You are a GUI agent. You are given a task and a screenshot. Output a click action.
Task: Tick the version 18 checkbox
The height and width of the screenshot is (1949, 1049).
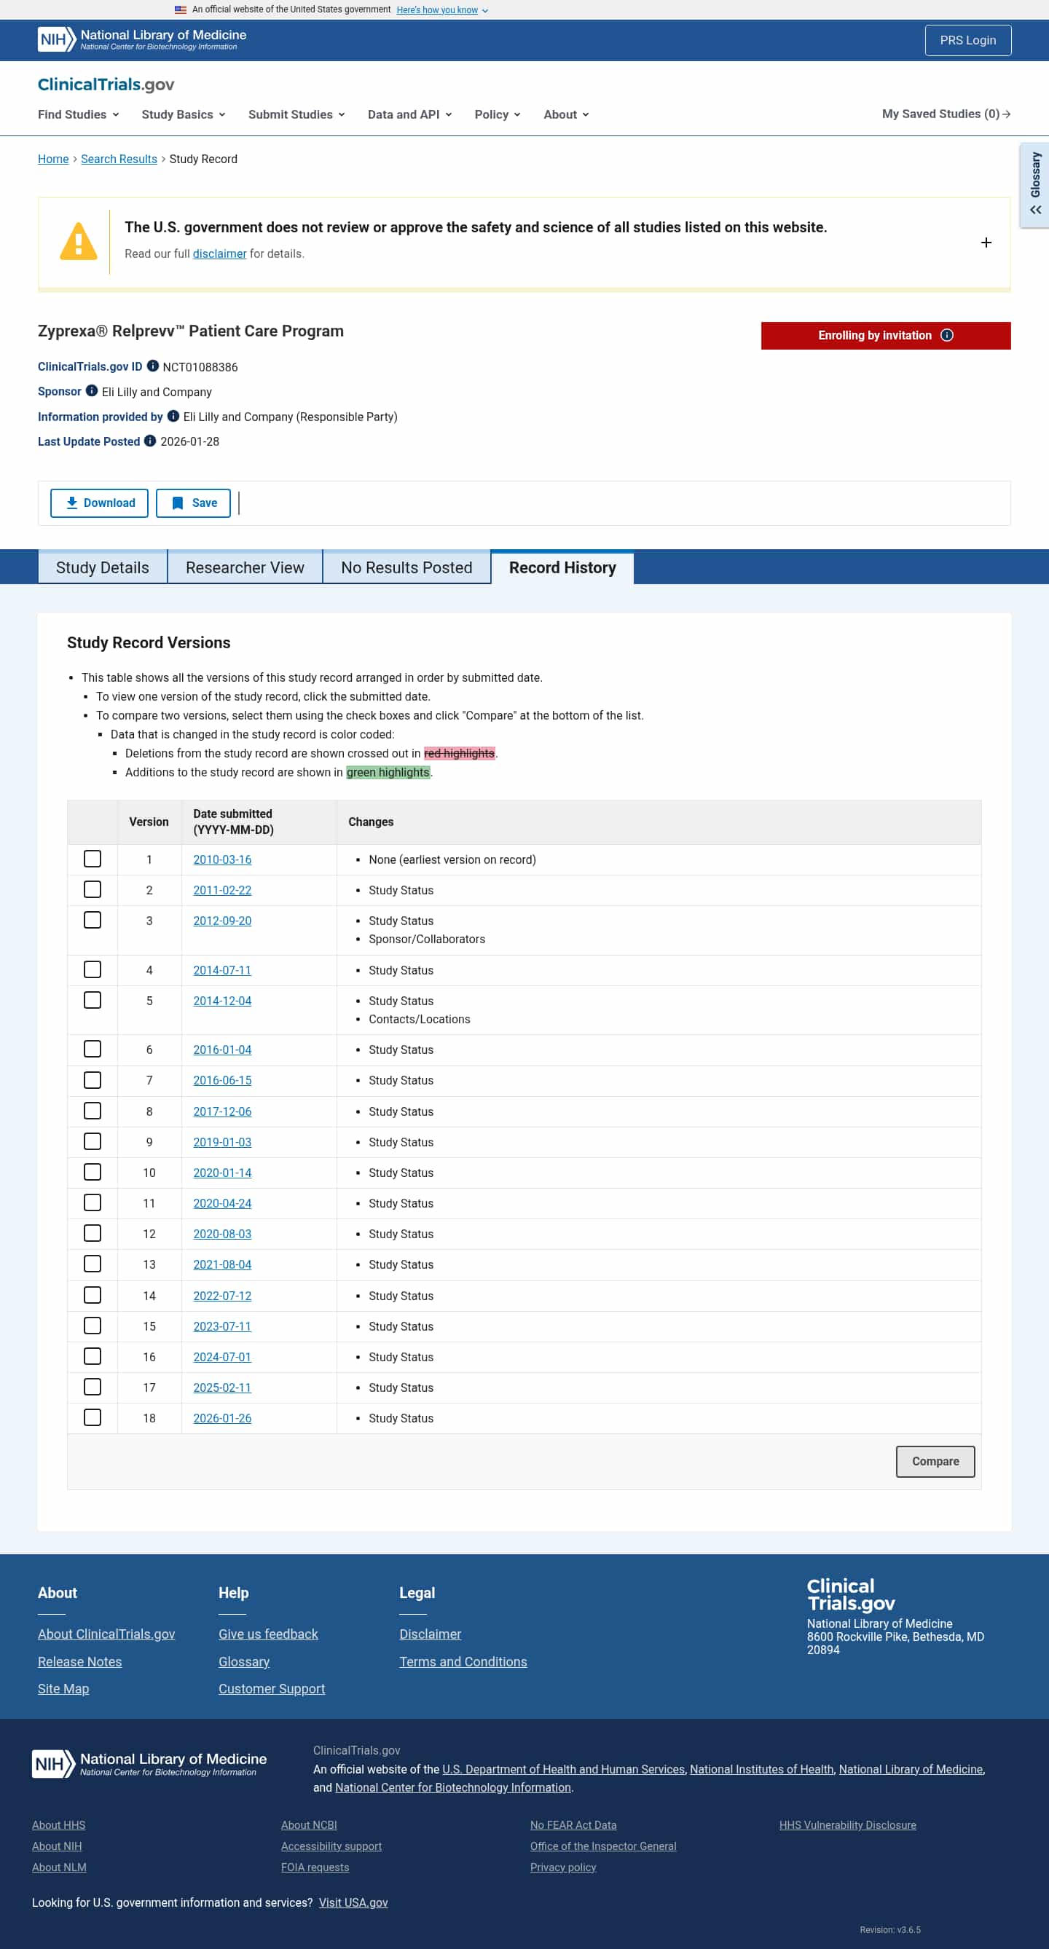[93, 1418]
